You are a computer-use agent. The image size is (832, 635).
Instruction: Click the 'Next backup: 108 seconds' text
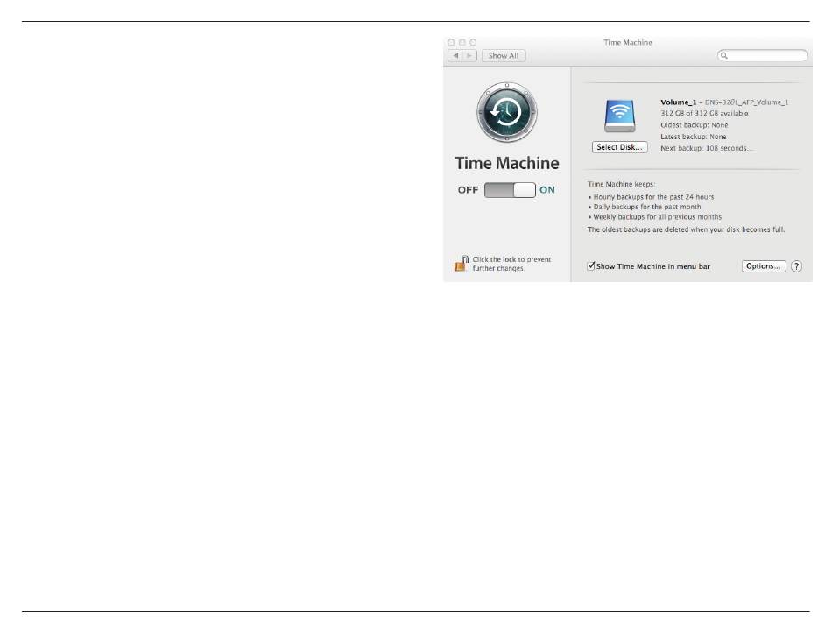[x=706, y=148]
